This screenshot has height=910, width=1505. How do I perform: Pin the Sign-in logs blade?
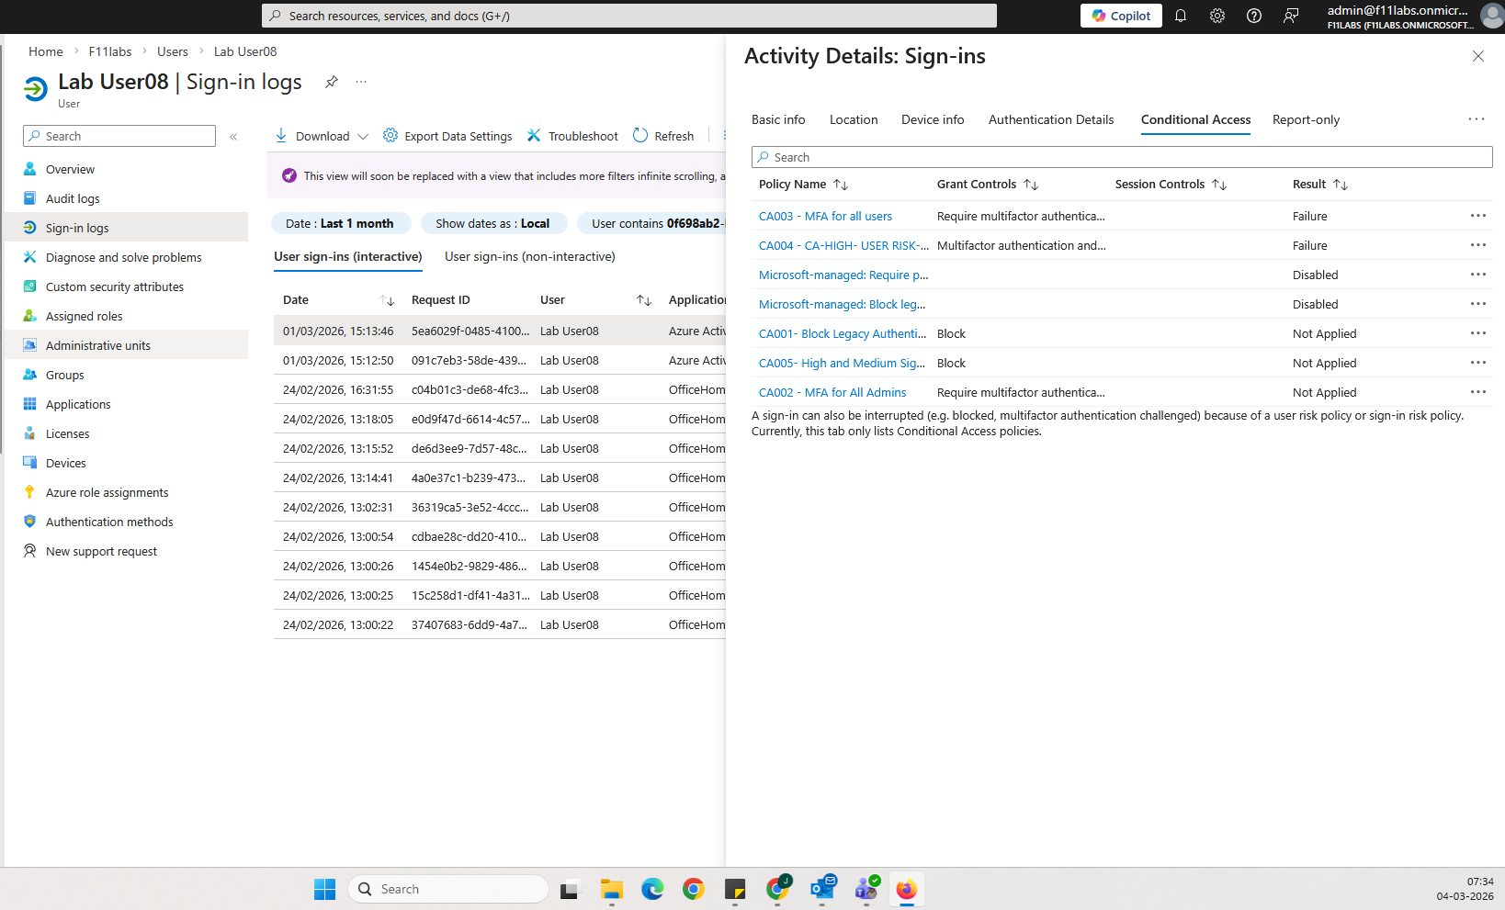pyautogui.click(x=332, y=82)
